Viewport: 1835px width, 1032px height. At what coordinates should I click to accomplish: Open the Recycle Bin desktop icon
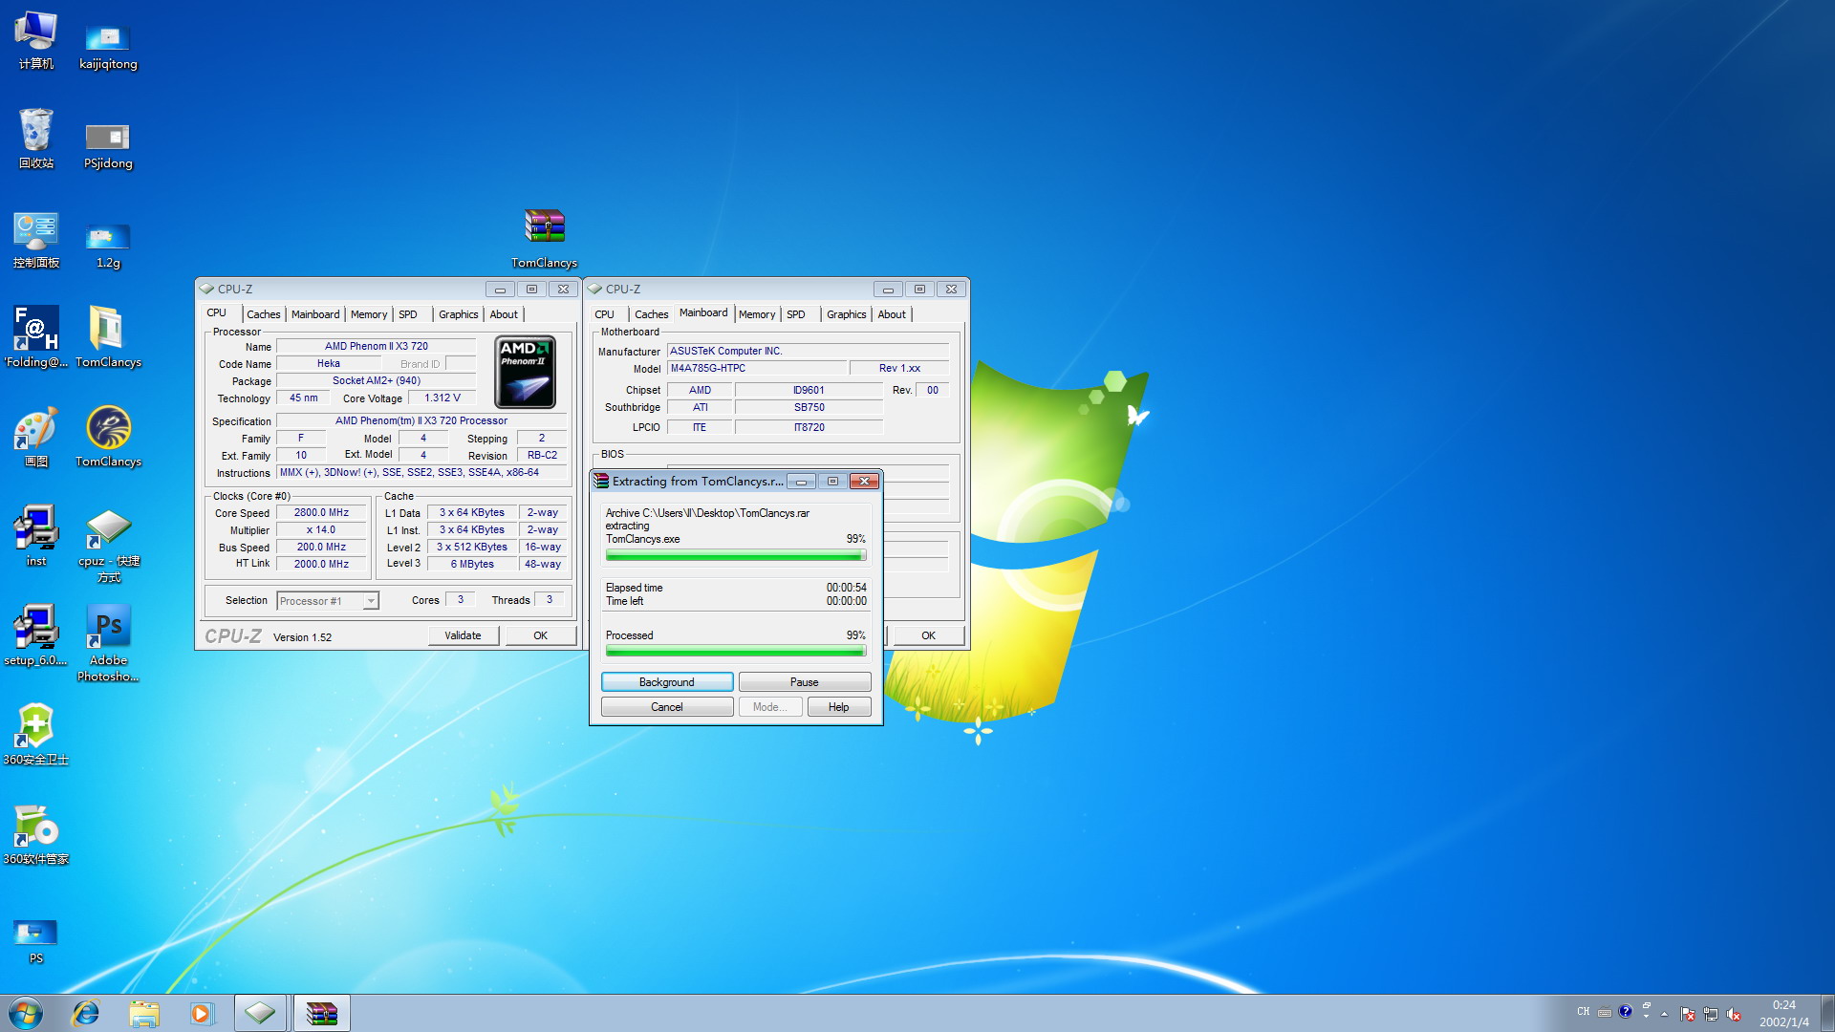point(35,131)
